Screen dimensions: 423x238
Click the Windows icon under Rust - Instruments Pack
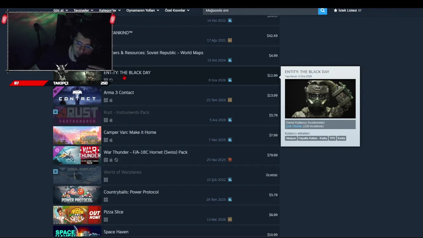coord(106,120)
